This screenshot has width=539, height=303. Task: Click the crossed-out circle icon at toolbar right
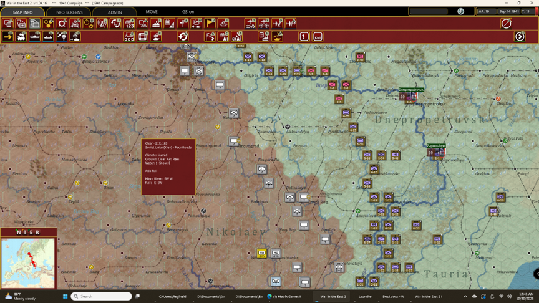(x=506, y=23)
